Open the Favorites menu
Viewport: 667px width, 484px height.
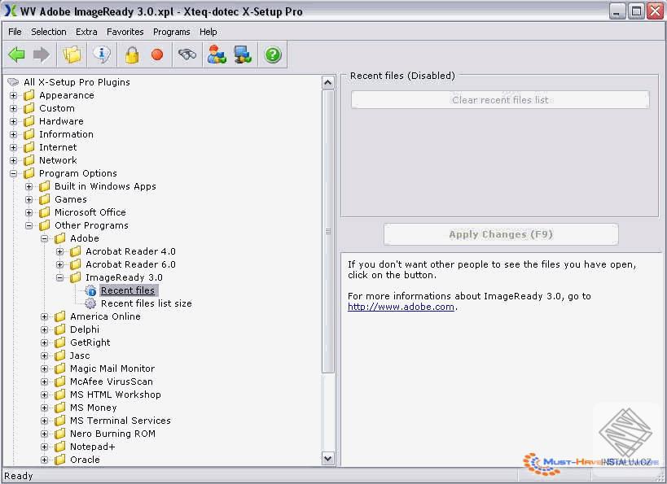pos(125,32)
